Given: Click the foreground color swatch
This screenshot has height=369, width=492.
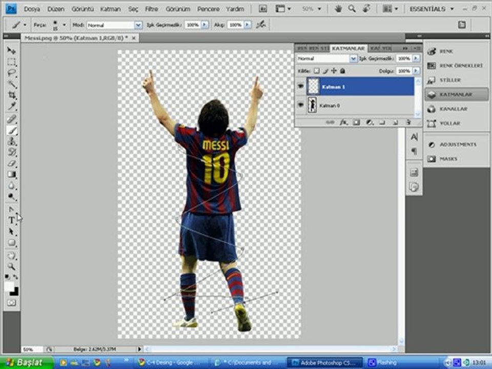Looking at the screenshot, I should click(x=9, y=287).
